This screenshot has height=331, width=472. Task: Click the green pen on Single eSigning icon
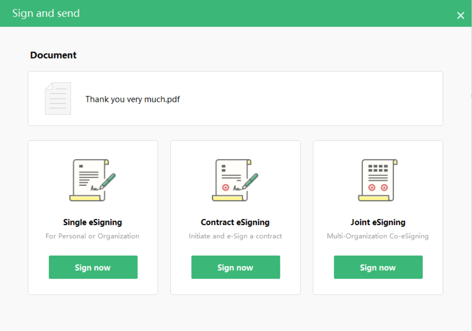[x=109, y=181]
